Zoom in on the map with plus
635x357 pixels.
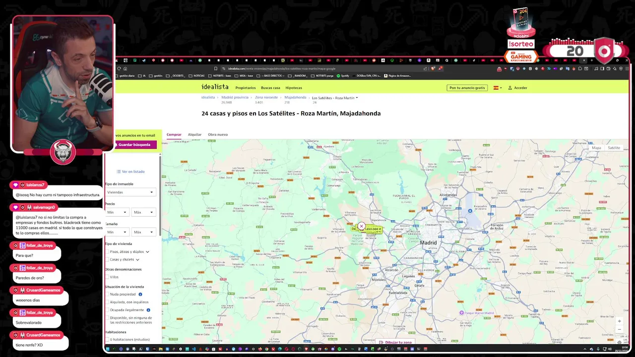619,321
